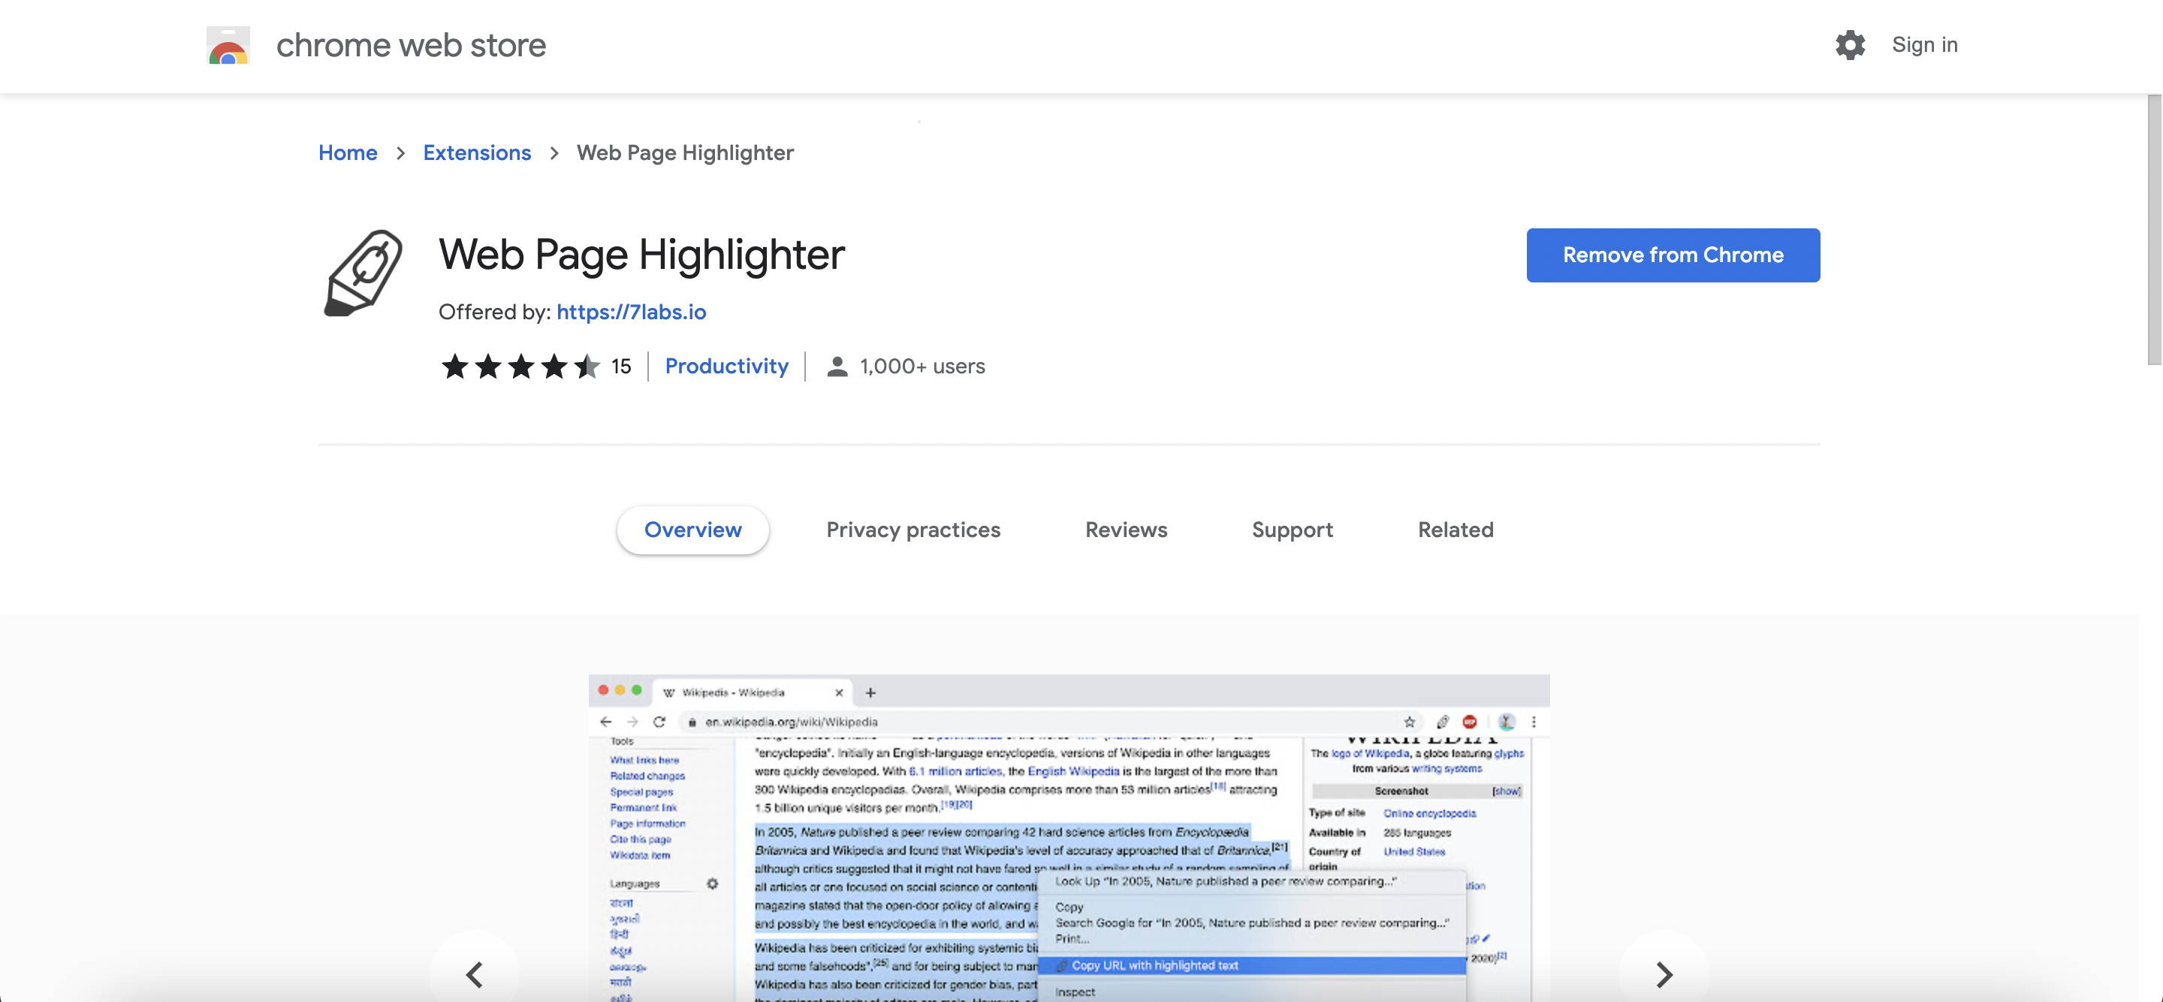Show previous screenshot with left arrow
The image size is (2163, 1002).
click(x=475, y=974)
